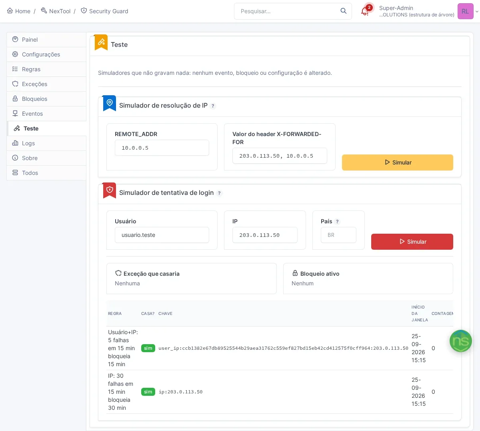
Task: Click the NexTool wrench icon in breadcrumb
Action: 44,11
